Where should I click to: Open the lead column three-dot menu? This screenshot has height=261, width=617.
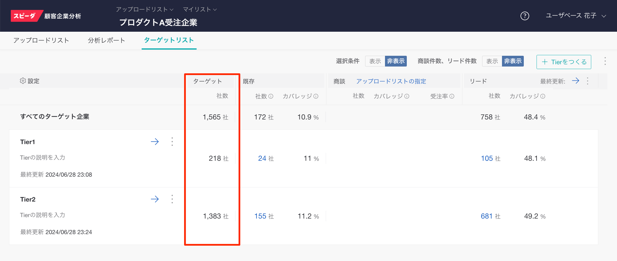588,81
